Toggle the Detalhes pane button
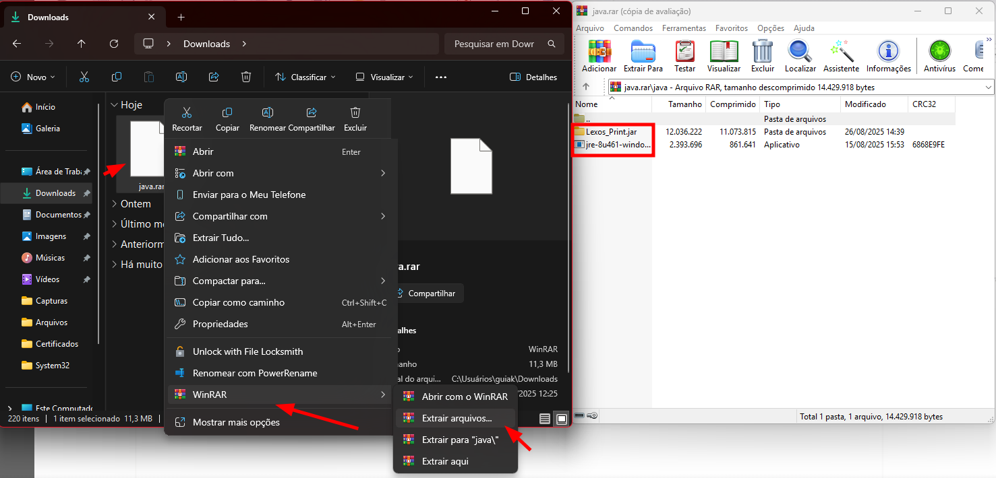This screenshot has height=478, width=996. pyautogui.click(x=533, y=77)
